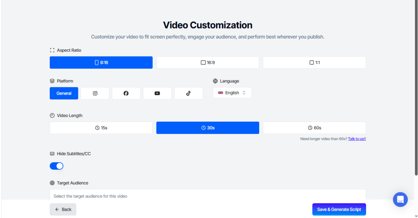Open the target audience selection field
This screenshot has height=218, width=418.
pyautogui.click(x=208, y=196)
